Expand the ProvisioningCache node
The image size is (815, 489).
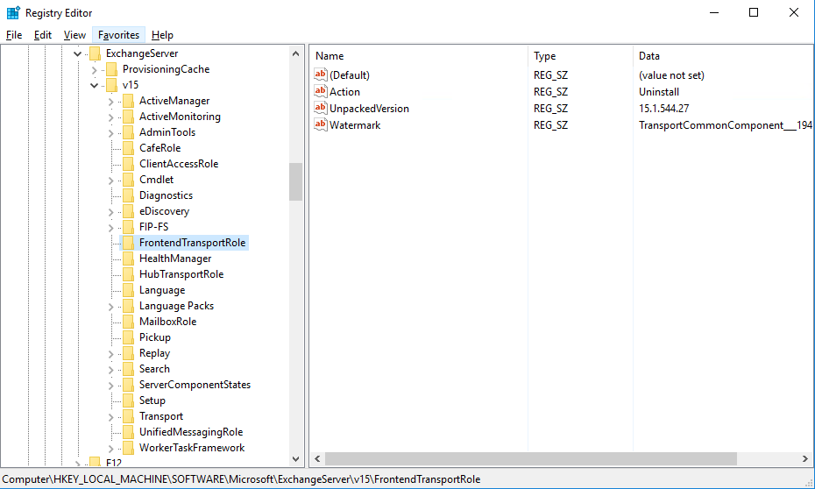[x=94, y=69]
